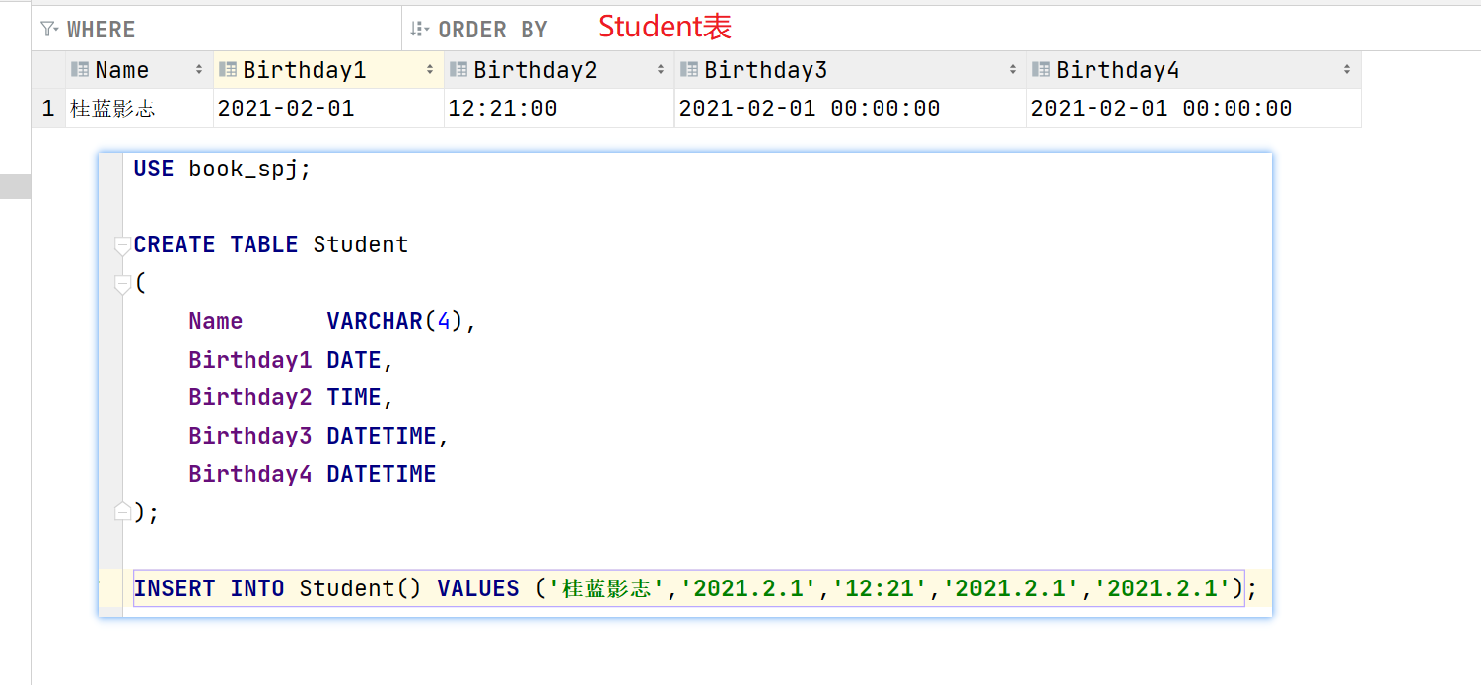Select the Birthday4 cell '2021-02-01 00:00:00'
This screenshot has height=685, width=1481.
click(x=1193, y=108)
